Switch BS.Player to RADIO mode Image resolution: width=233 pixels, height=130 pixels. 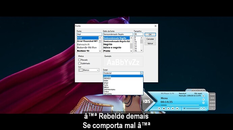pos(212,105)
